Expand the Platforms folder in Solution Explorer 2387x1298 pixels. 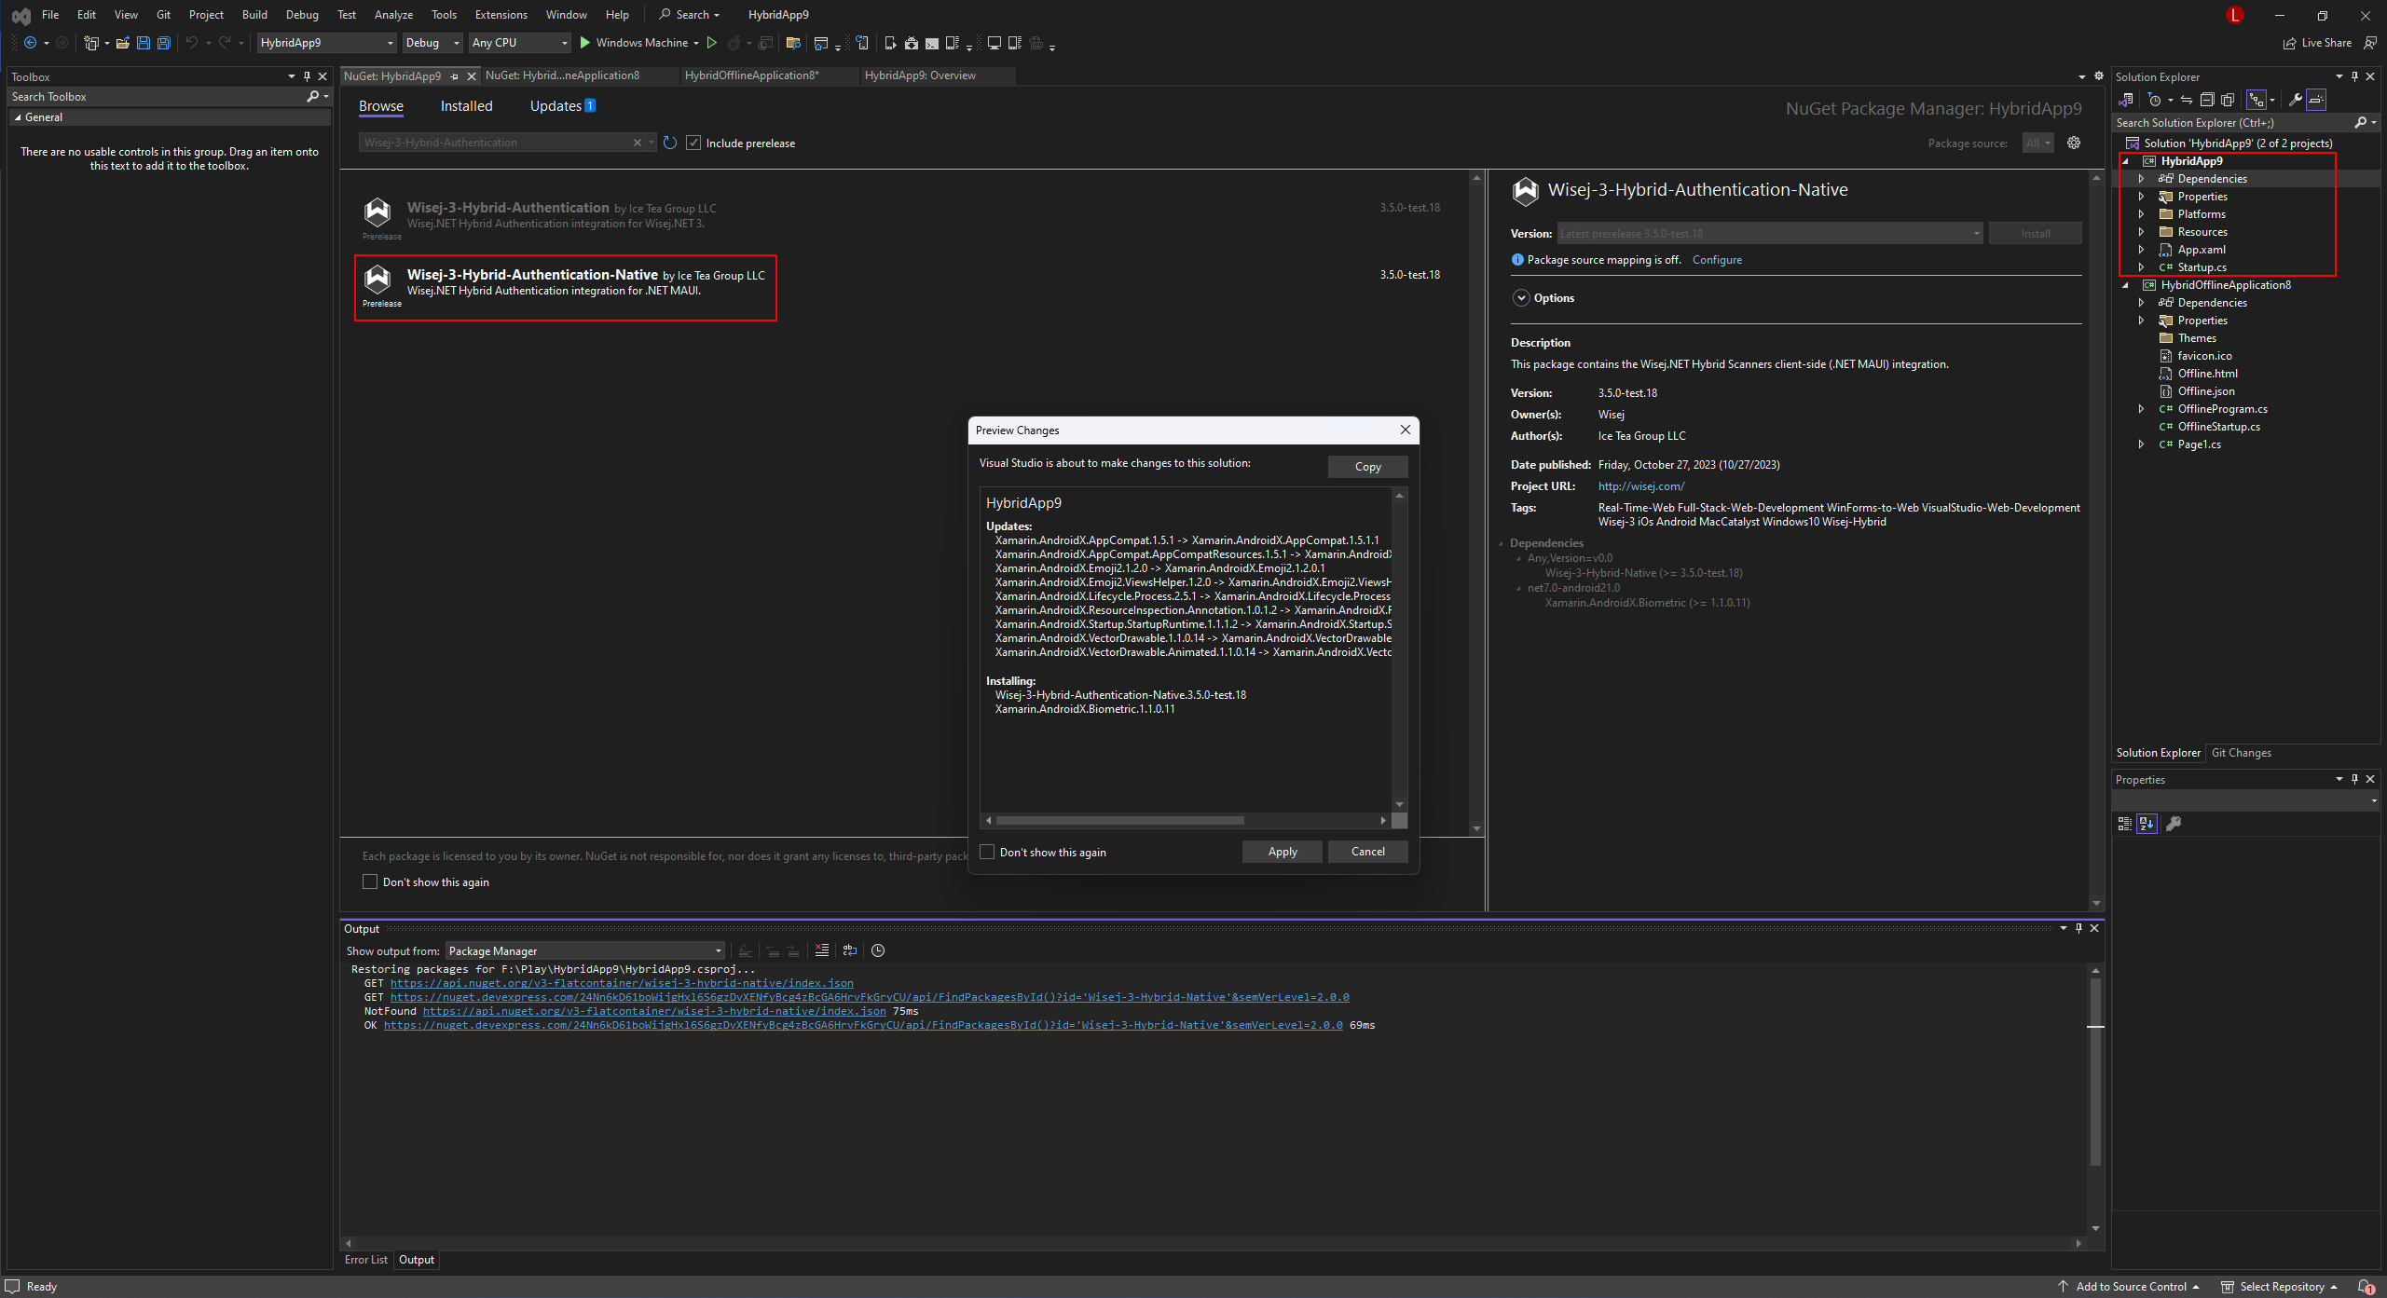pos(2141,214)
